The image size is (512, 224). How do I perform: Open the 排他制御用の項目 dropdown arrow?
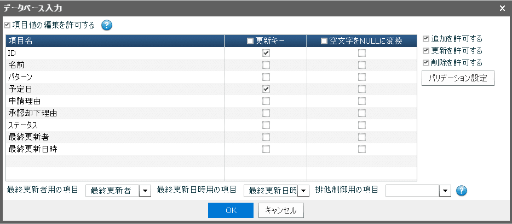click(x=445, y=191)
